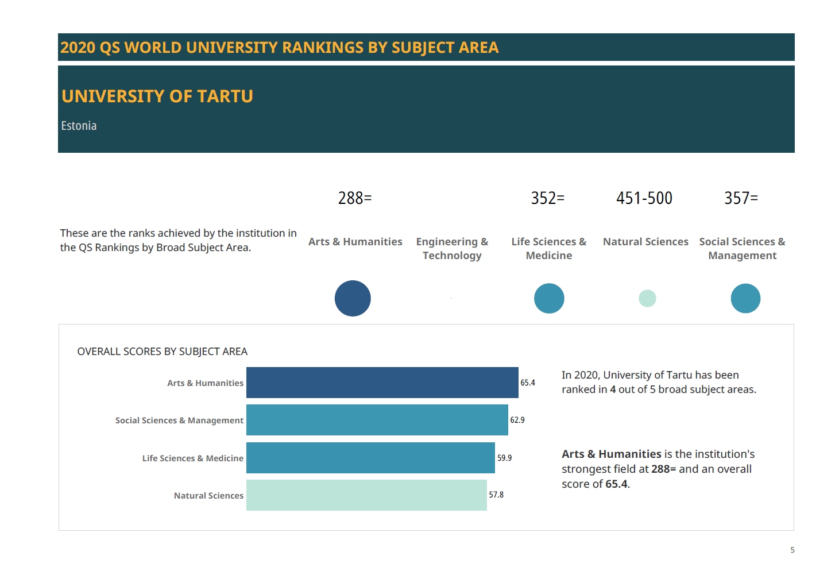Click the Social Sciences & Management axis label
Screen dimensions: 839x575
[179, 420]
